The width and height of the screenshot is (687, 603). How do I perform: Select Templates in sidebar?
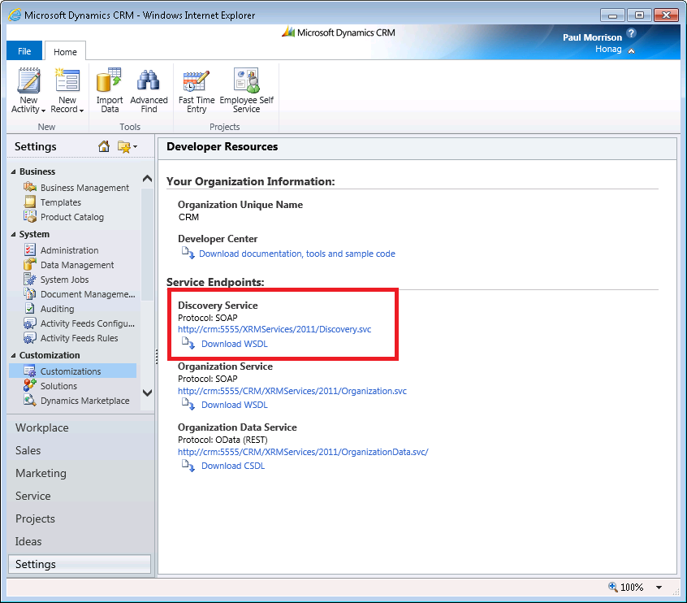pyautogui.click(x=60, y=202)
